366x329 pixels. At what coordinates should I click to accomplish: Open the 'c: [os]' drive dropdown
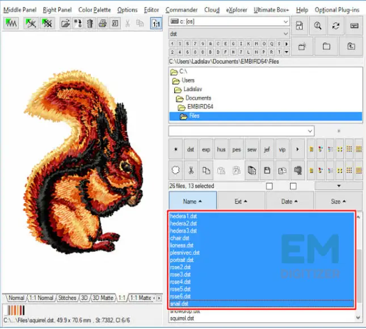[229, 22]
